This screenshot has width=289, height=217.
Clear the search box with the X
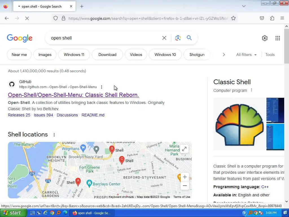click(164, 38)
